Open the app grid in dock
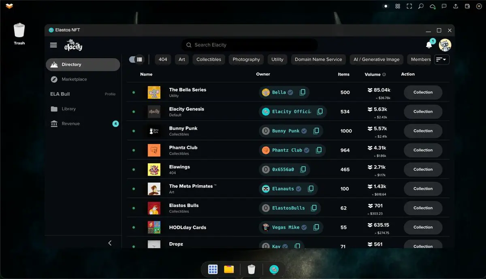486x279 pixels. coord(213,269)
